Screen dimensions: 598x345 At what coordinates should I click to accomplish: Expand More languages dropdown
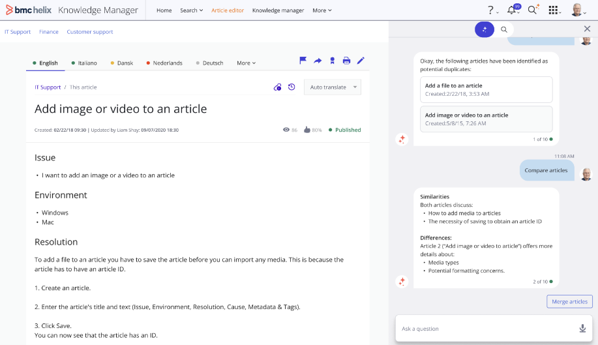(x=246, y=63)
